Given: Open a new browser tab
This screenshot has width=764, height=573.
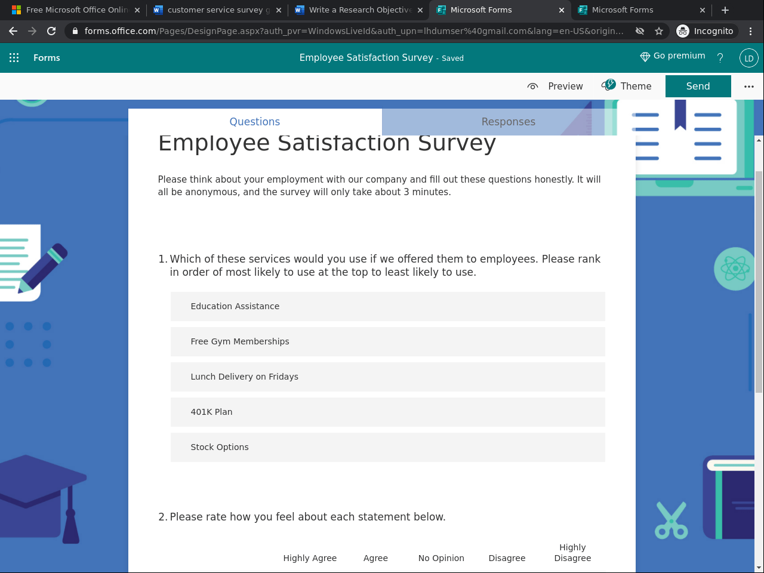Looking at the screenshot, I should click(x=725, y=10).
